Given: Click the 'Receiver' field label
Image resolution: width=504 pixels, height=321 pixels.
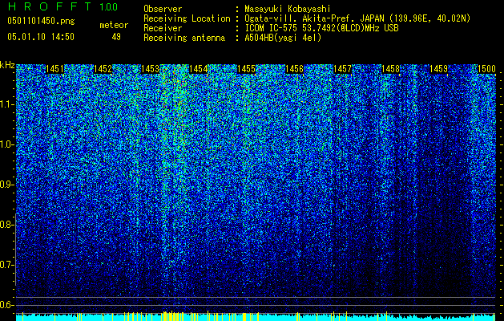Looking at the screenshot, I should [163, 28].
